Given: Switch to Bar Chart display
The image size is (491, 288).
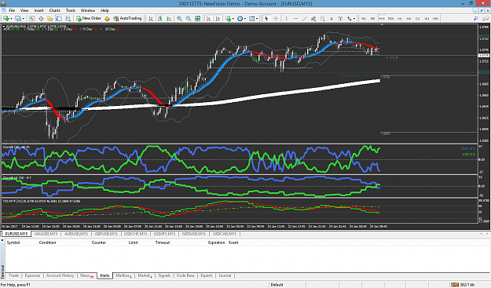Looking at the screenshot, I should (151, 19).
